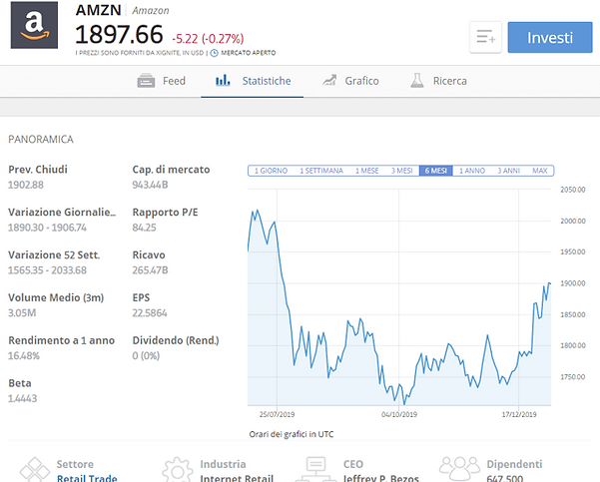Click the Orari dei grafici in UTC note
Screen dimensions: 600x482
point(292,434)
